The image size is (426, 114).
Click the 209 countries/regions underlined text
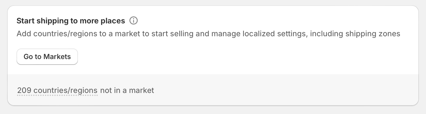click(x=57, y=90)
